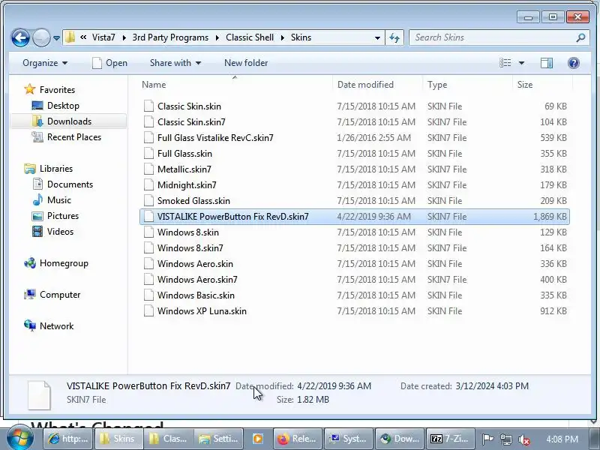Click the 1/26/2016 2:55 AM date cell
The height and width of the screenshot is (450, 600).
point(373,138)
